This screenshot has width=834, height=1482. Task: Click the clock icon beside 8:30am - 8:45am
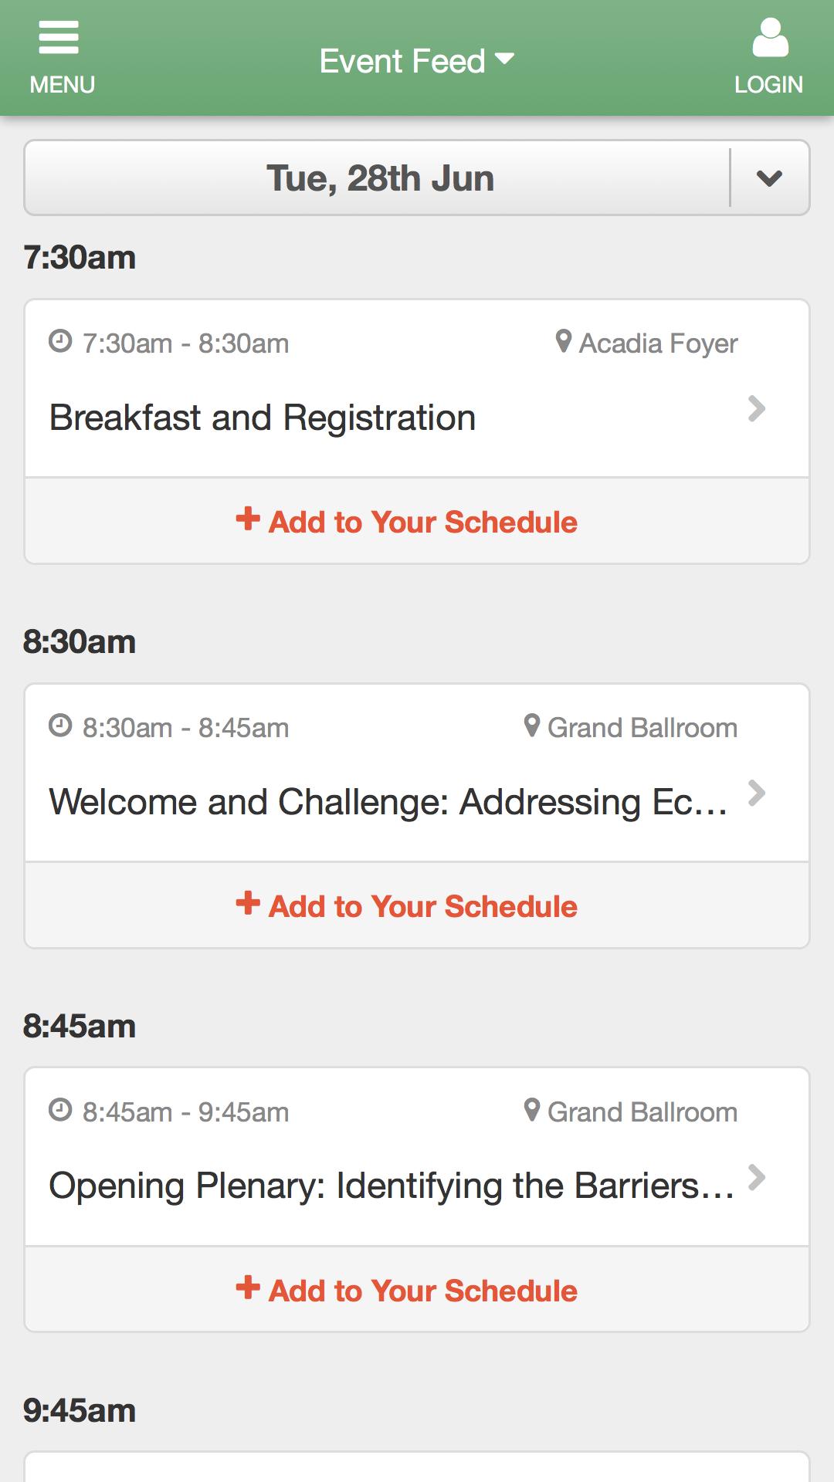(60, 725)
